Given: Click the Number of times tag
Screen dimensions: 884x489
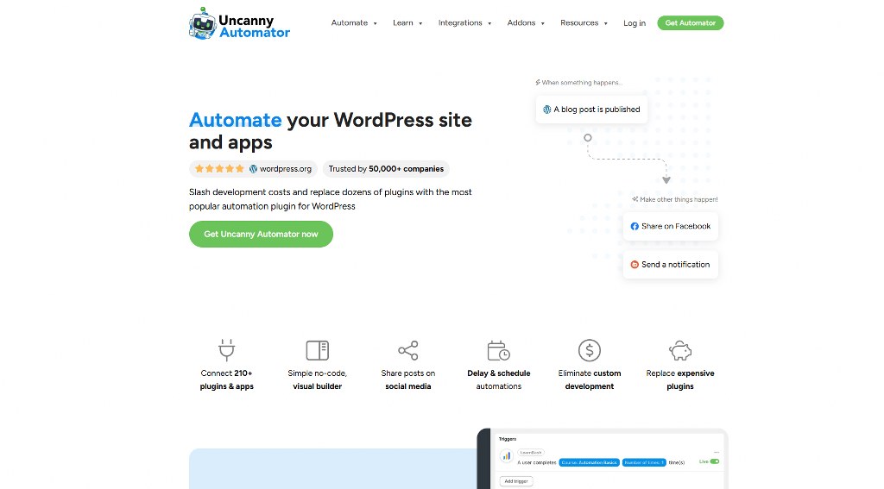Looking at the screenshot, I should (644, 462).
